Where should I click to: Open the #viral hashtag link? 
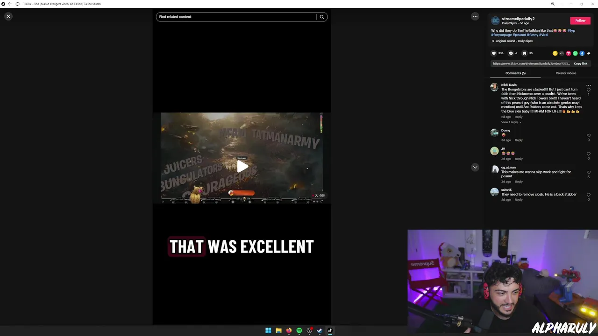[x=544, y=35]
